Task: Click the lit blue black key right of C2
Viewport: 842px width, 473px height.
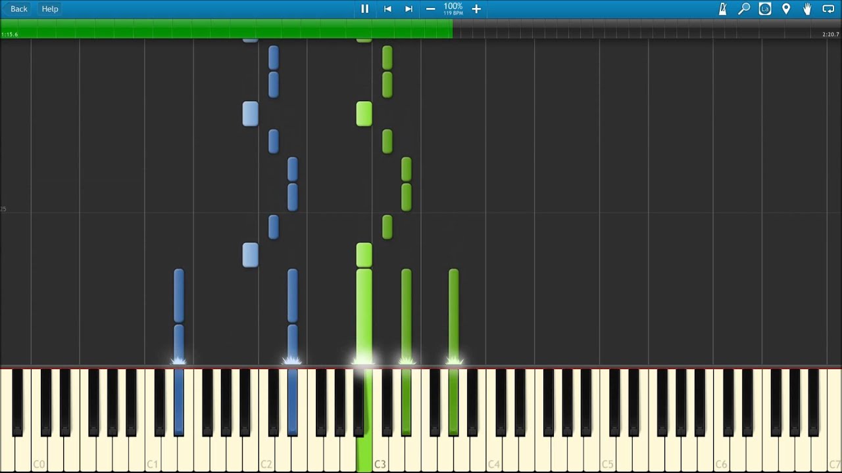Action: point(293,401)
